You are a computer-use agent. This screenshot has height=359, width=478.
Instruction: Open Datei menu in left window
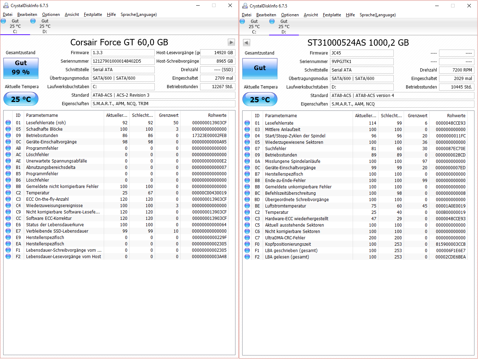coord(7,15)
